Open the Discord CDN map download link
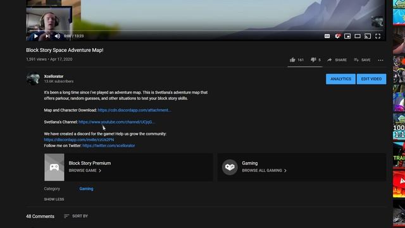The height and width of the screenshot is (228, 405). click(x=134, y=110)
